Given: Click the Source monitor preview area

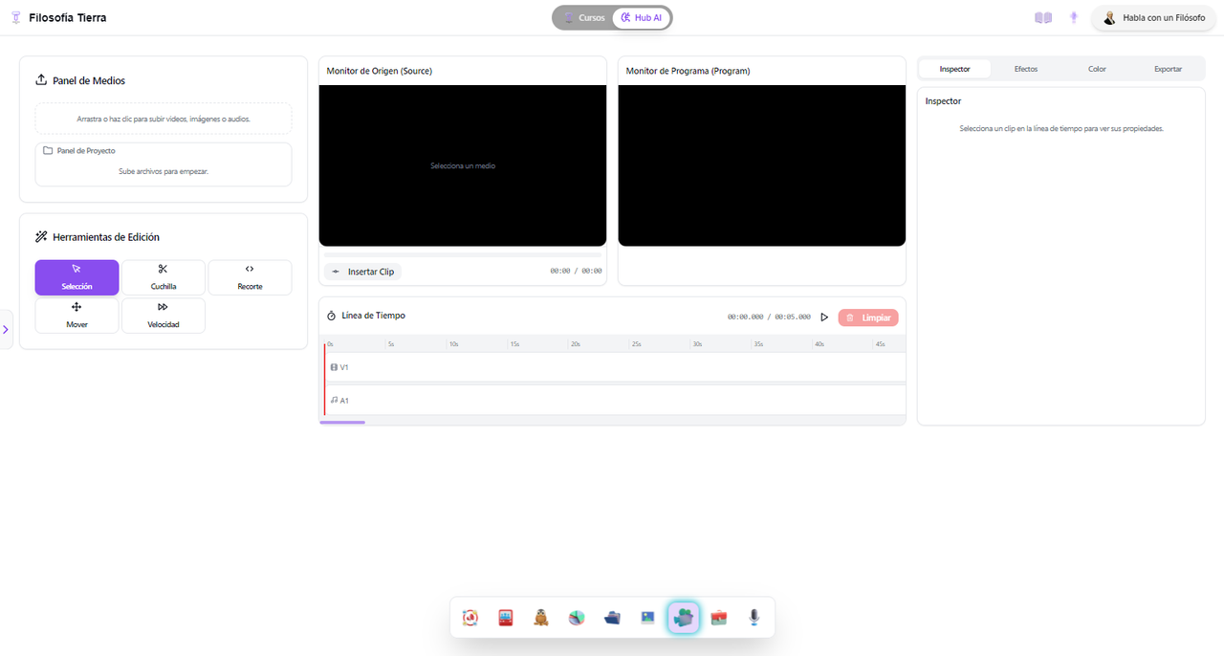Looking at the screenshot, I should (x=463, y=165).
